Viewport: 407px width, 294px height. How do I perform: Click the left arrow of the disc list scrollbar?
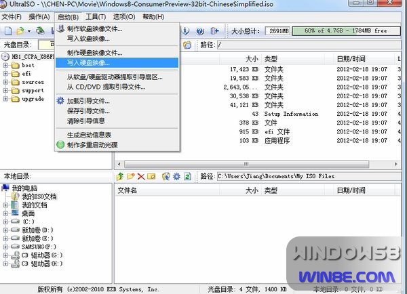pos(119,164)
